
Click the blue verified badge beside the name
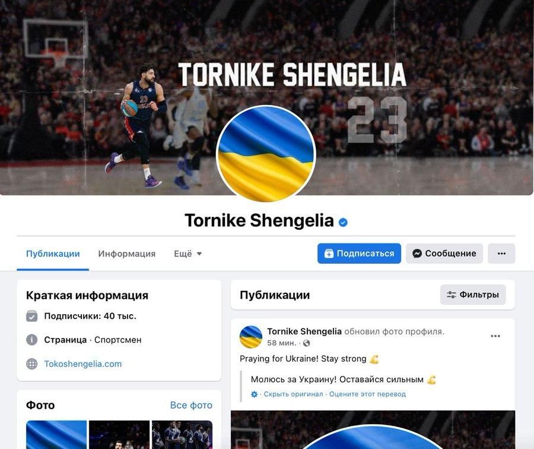tap(343, 222)
